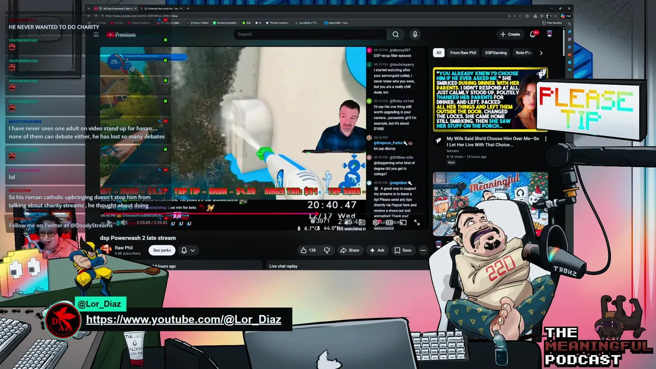Click the Live chat replay header
The width and height of the screenshot is (656, 369).
click(x=283, y=266)
